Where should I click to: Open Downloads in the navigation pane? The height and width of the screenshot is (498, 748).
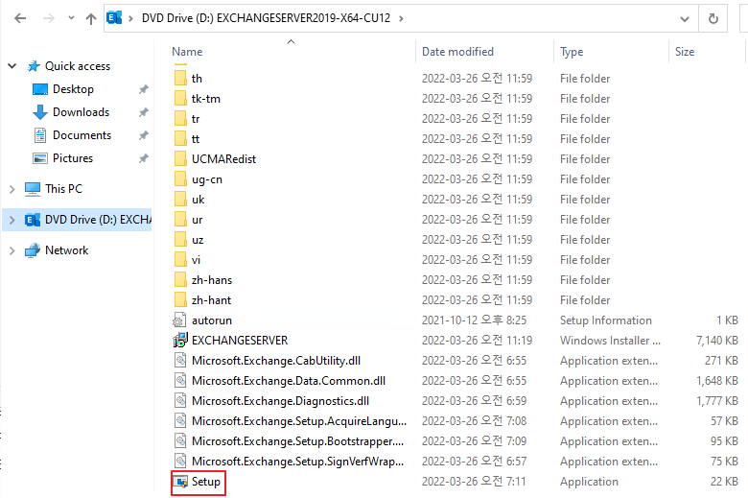click(x=82, y=112)
